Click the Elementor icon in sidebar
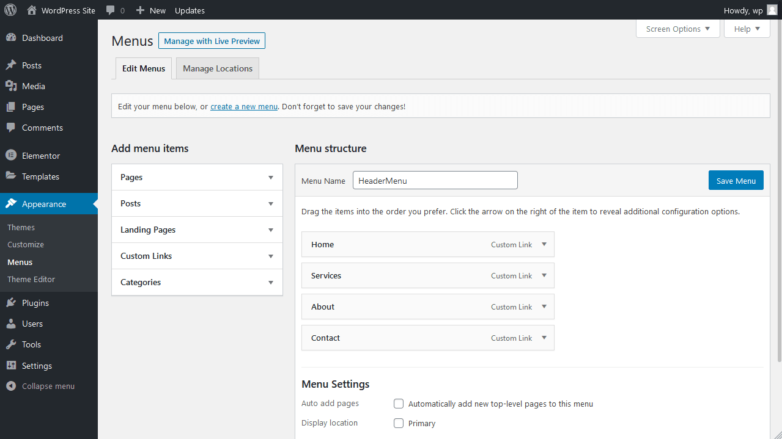 tap(11, 156)
